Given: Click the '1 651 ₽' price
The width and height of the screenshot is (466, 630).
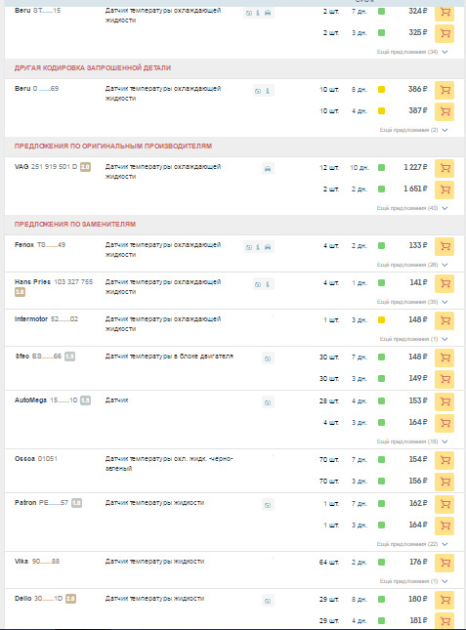Looking at the screenshot, I should pos(415,189).
